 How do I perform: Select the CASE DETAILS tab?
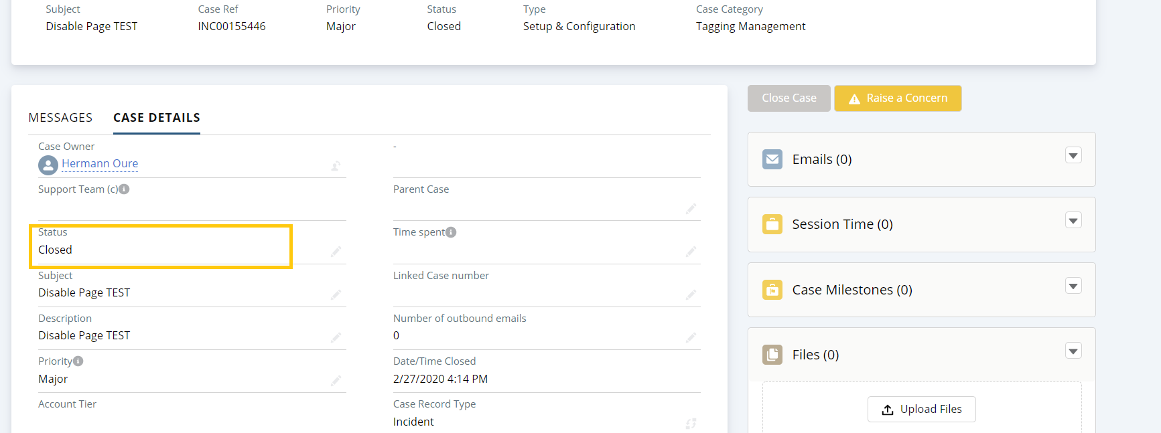(157, 118)
